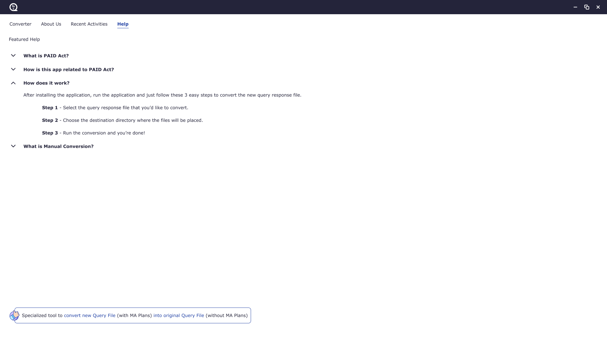The height and width of the screenshot is (341, 607).
Task: Click the app logo icon
Action: point(14,7)
